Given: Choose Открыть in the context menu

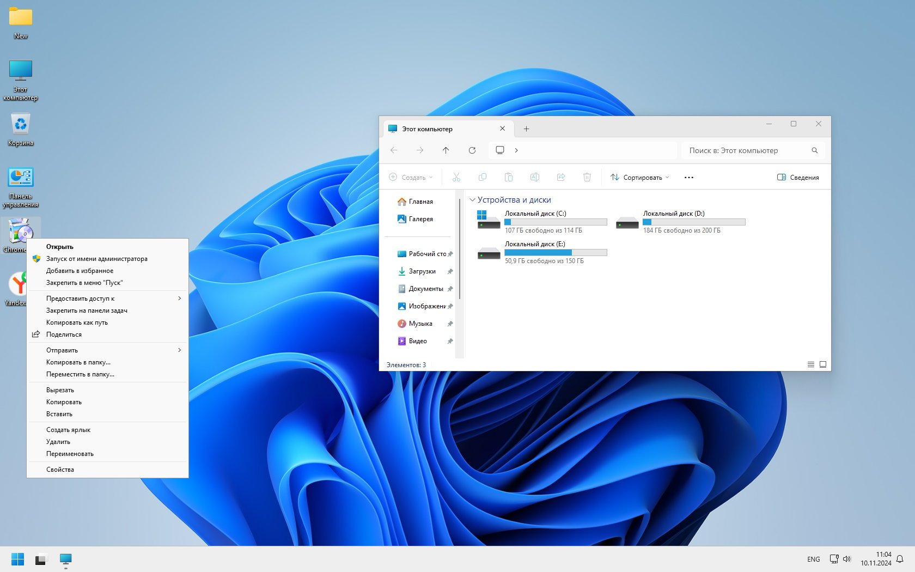Looking at the screenshot, I should (x=107, y=247).
